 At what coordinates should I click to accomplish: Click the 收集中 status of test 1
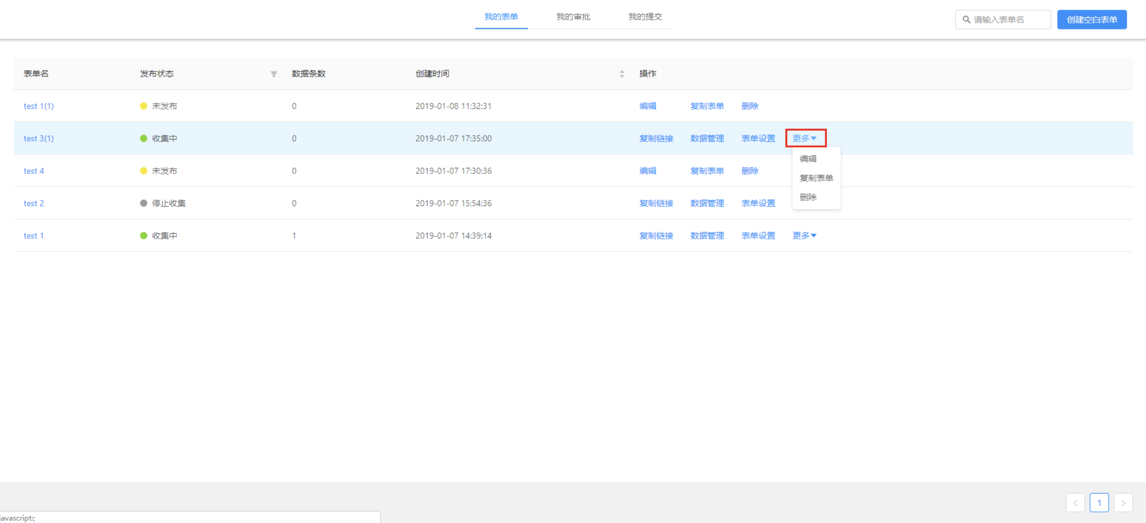coord(158,236)
